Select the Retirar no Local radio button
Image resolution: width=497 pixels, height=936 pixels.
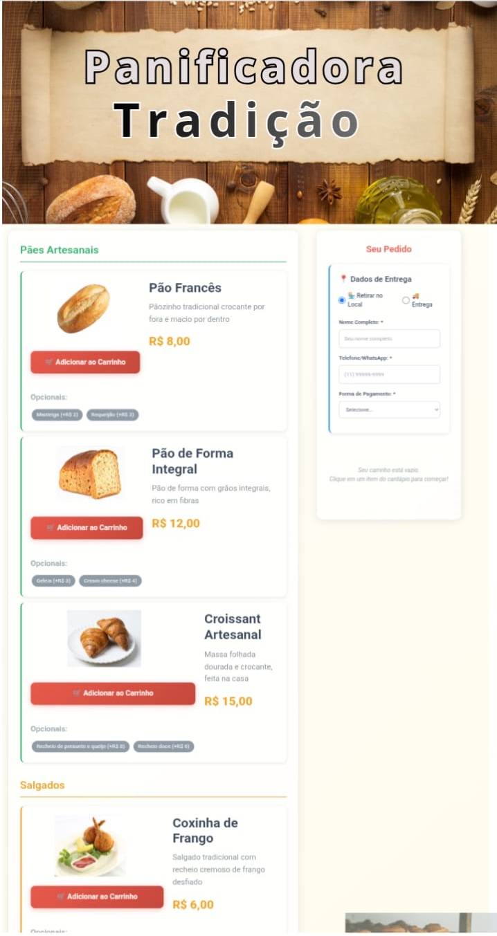(x=342, y=300)
